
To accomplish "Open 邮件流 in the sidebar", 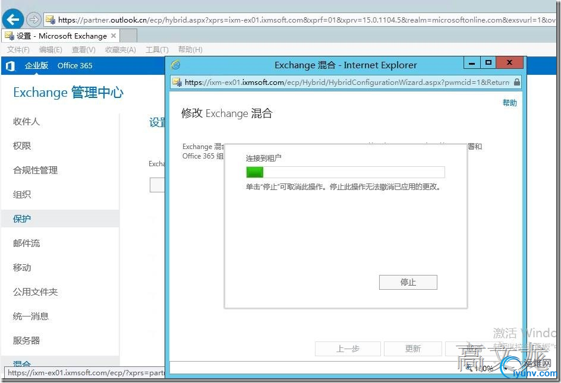I will point(26,243).
